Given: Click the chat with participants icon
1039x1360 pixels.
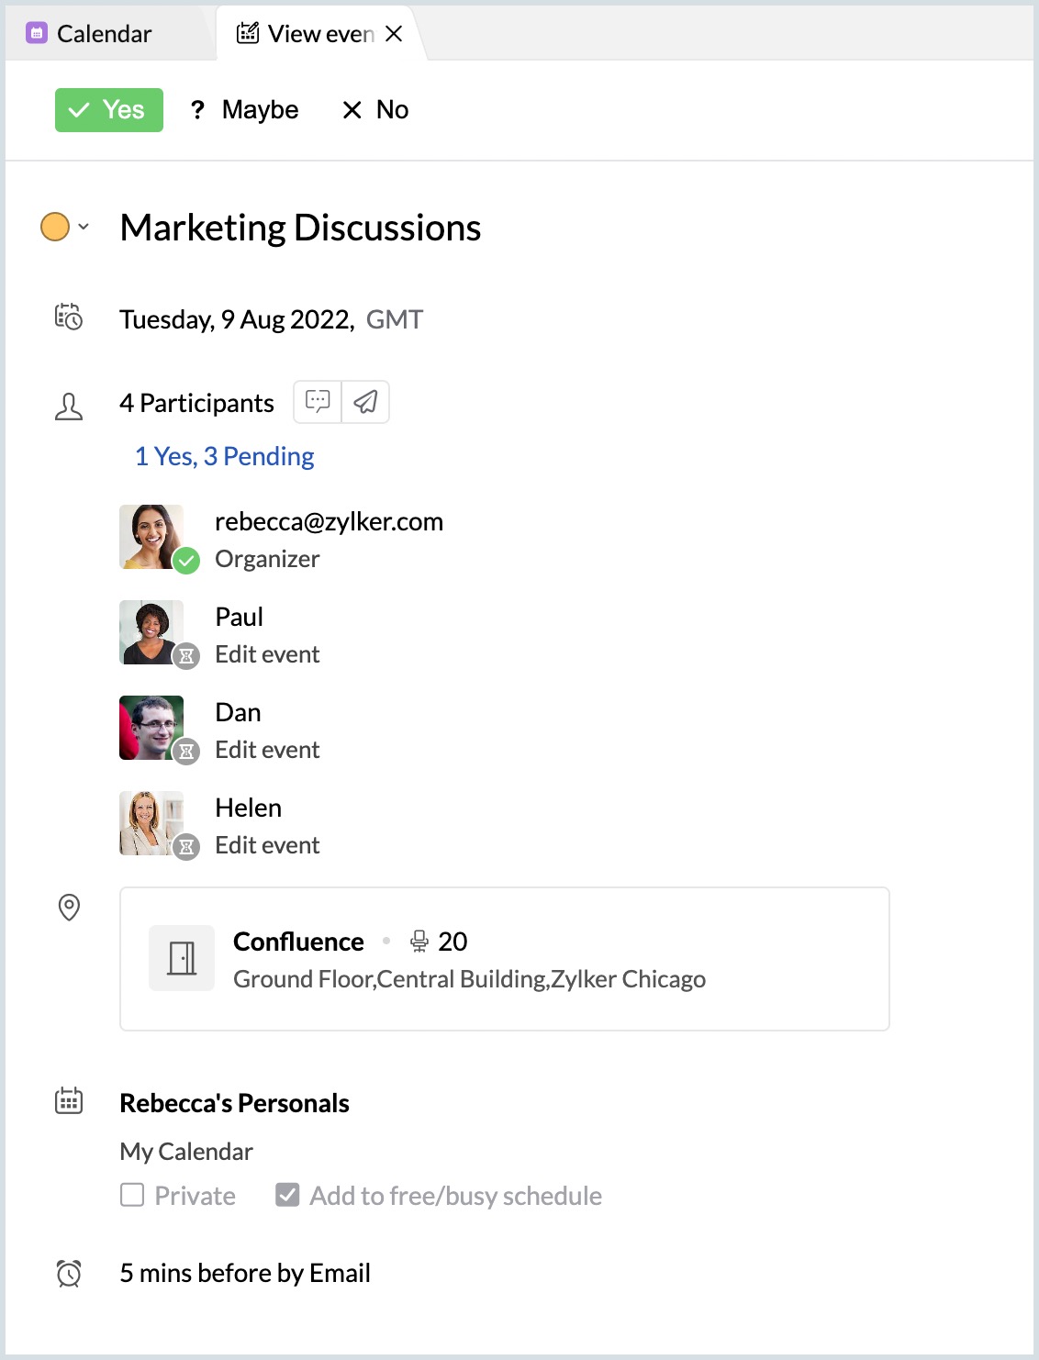Looking at the screenshot, I should [x=318, y=402].
